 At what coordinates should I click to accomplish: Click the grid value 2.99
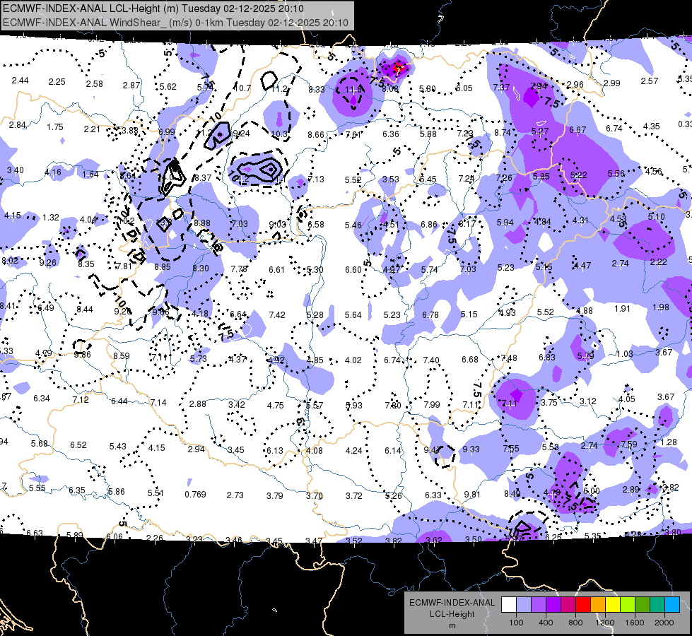click(x=611, y=83)
